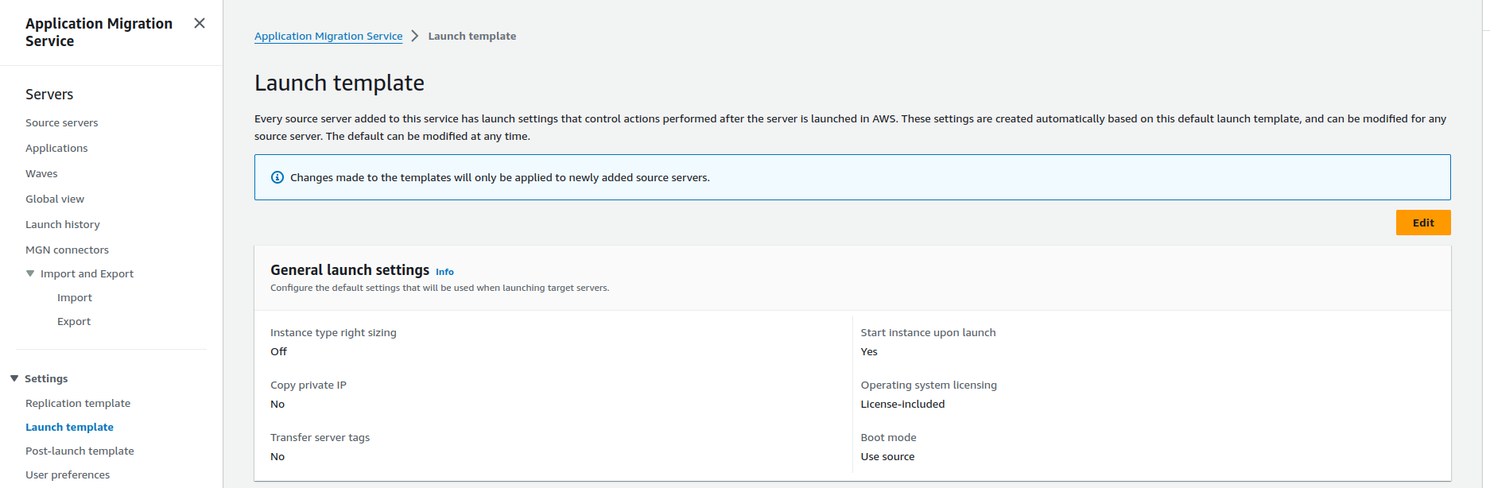
Task: Open Post-launch template settings
Action: (x=80, y=451)
